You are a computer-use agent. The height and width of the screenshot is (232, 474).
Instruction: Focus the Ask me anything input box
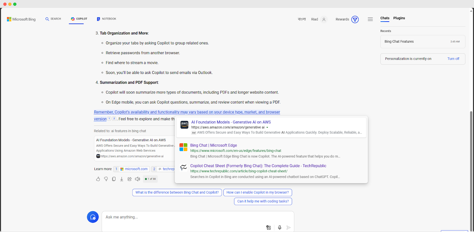coord(198,217)
